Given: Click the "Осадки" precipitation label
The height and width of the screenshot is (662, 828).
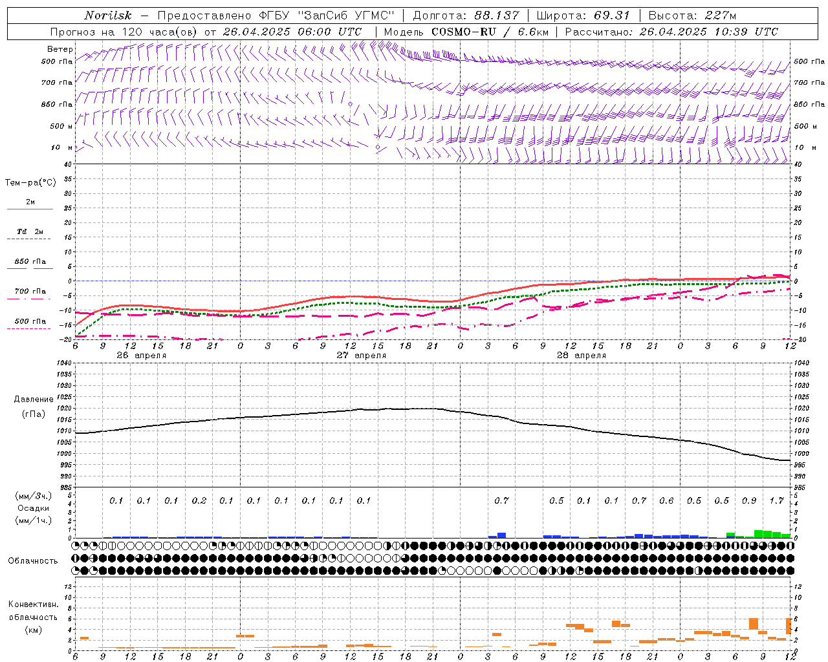Looking at the screenshot, I should pyautogui.click(x=34, y=508).
